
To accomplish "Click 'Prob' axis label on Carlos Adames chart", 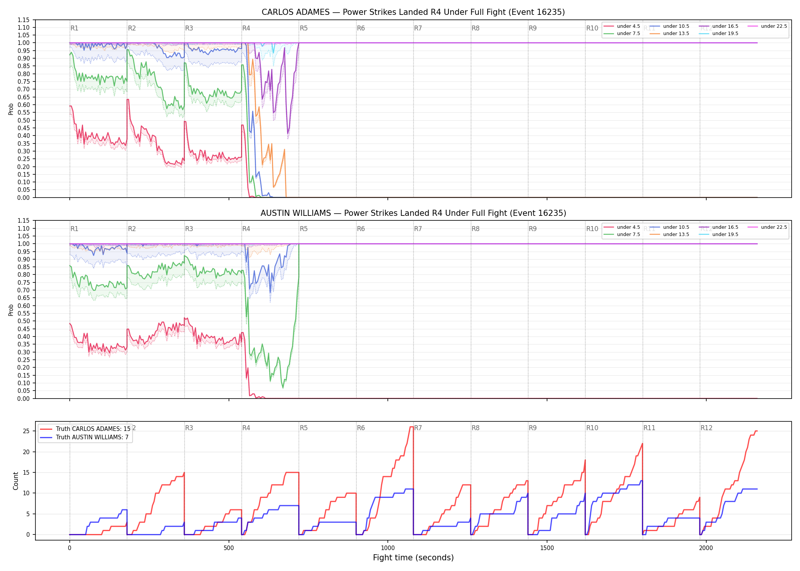I will coord(11,109).
